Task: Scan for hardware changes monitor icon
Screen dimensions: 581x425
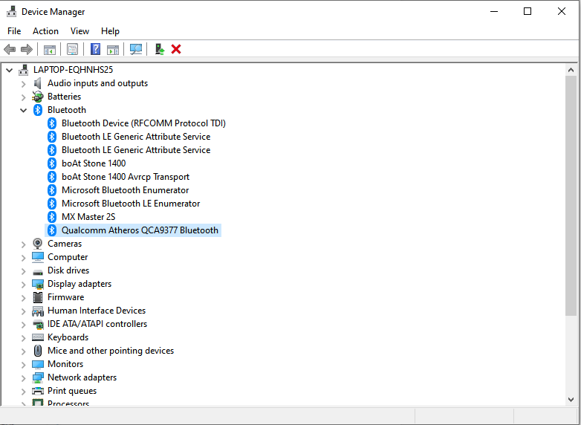Action: [136, 49]
